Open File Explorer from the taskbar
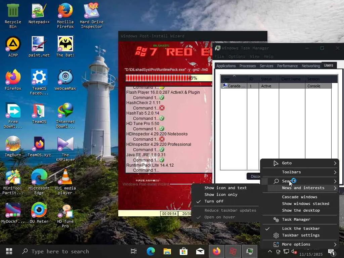 coord(167,251)
